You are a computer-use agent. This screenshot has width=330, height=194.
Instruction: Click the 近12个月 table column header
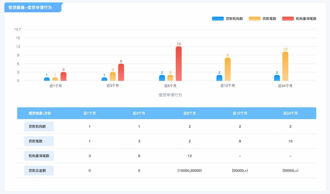[x=240, y=113]
